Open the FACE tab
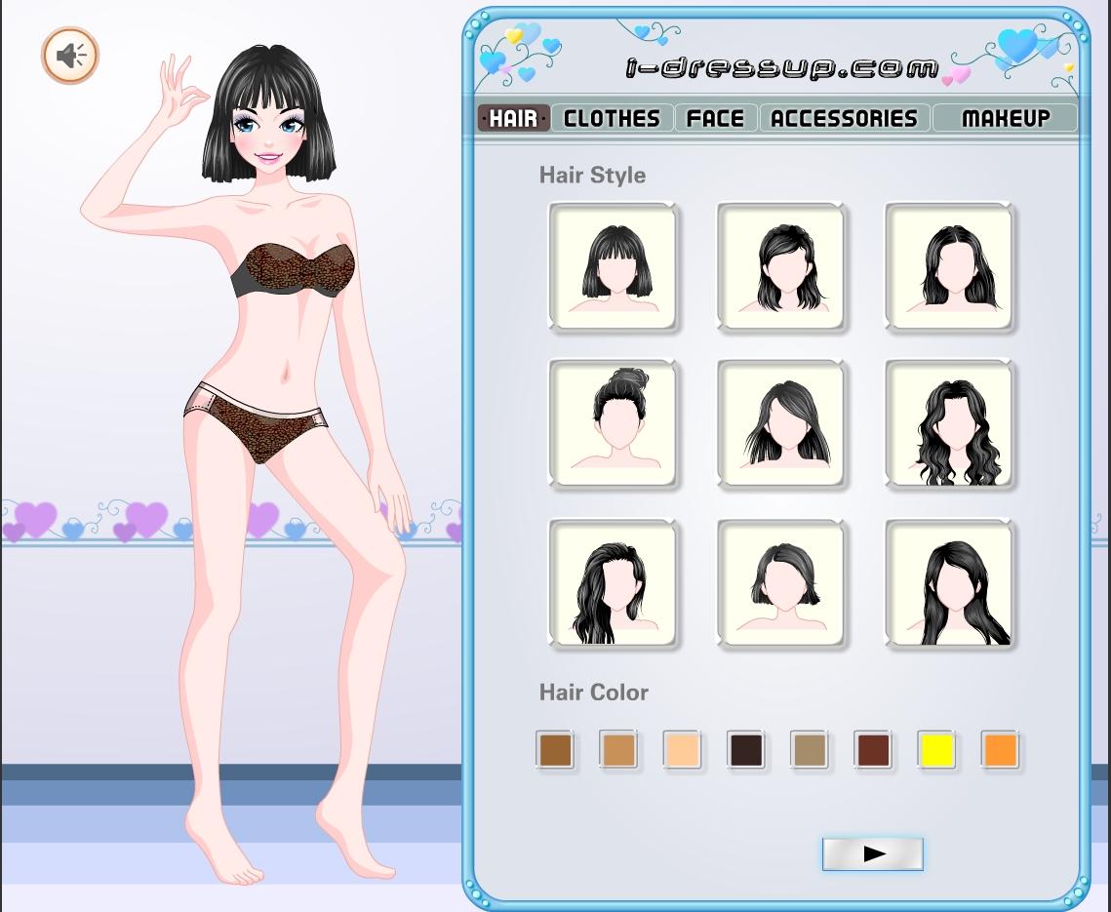The width and height of the screenshot is (1111, 912). click(715, 118)
